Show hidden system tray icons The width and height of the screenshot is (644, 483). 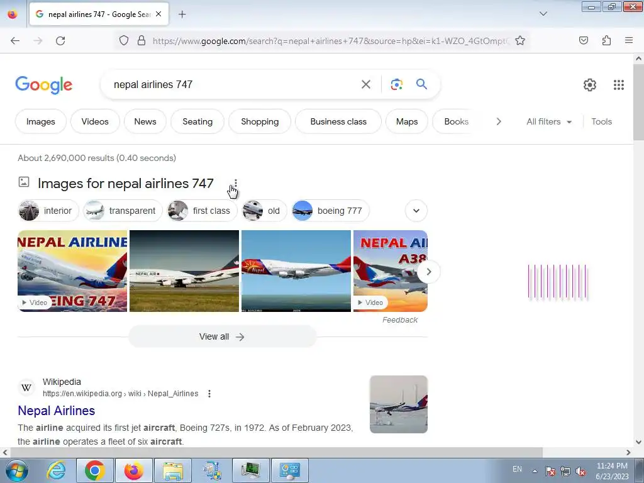pyautogui.click(x=535, y=471)
